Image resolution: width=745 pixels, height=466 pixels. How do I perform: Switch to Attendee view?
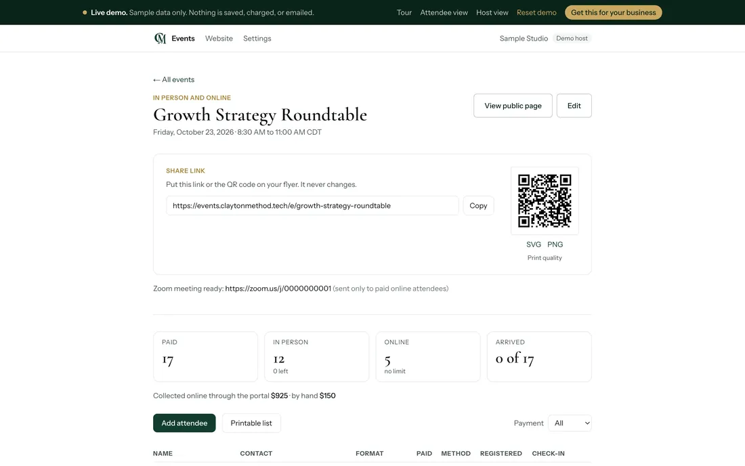pyautogui.click(x=444, y=12)
